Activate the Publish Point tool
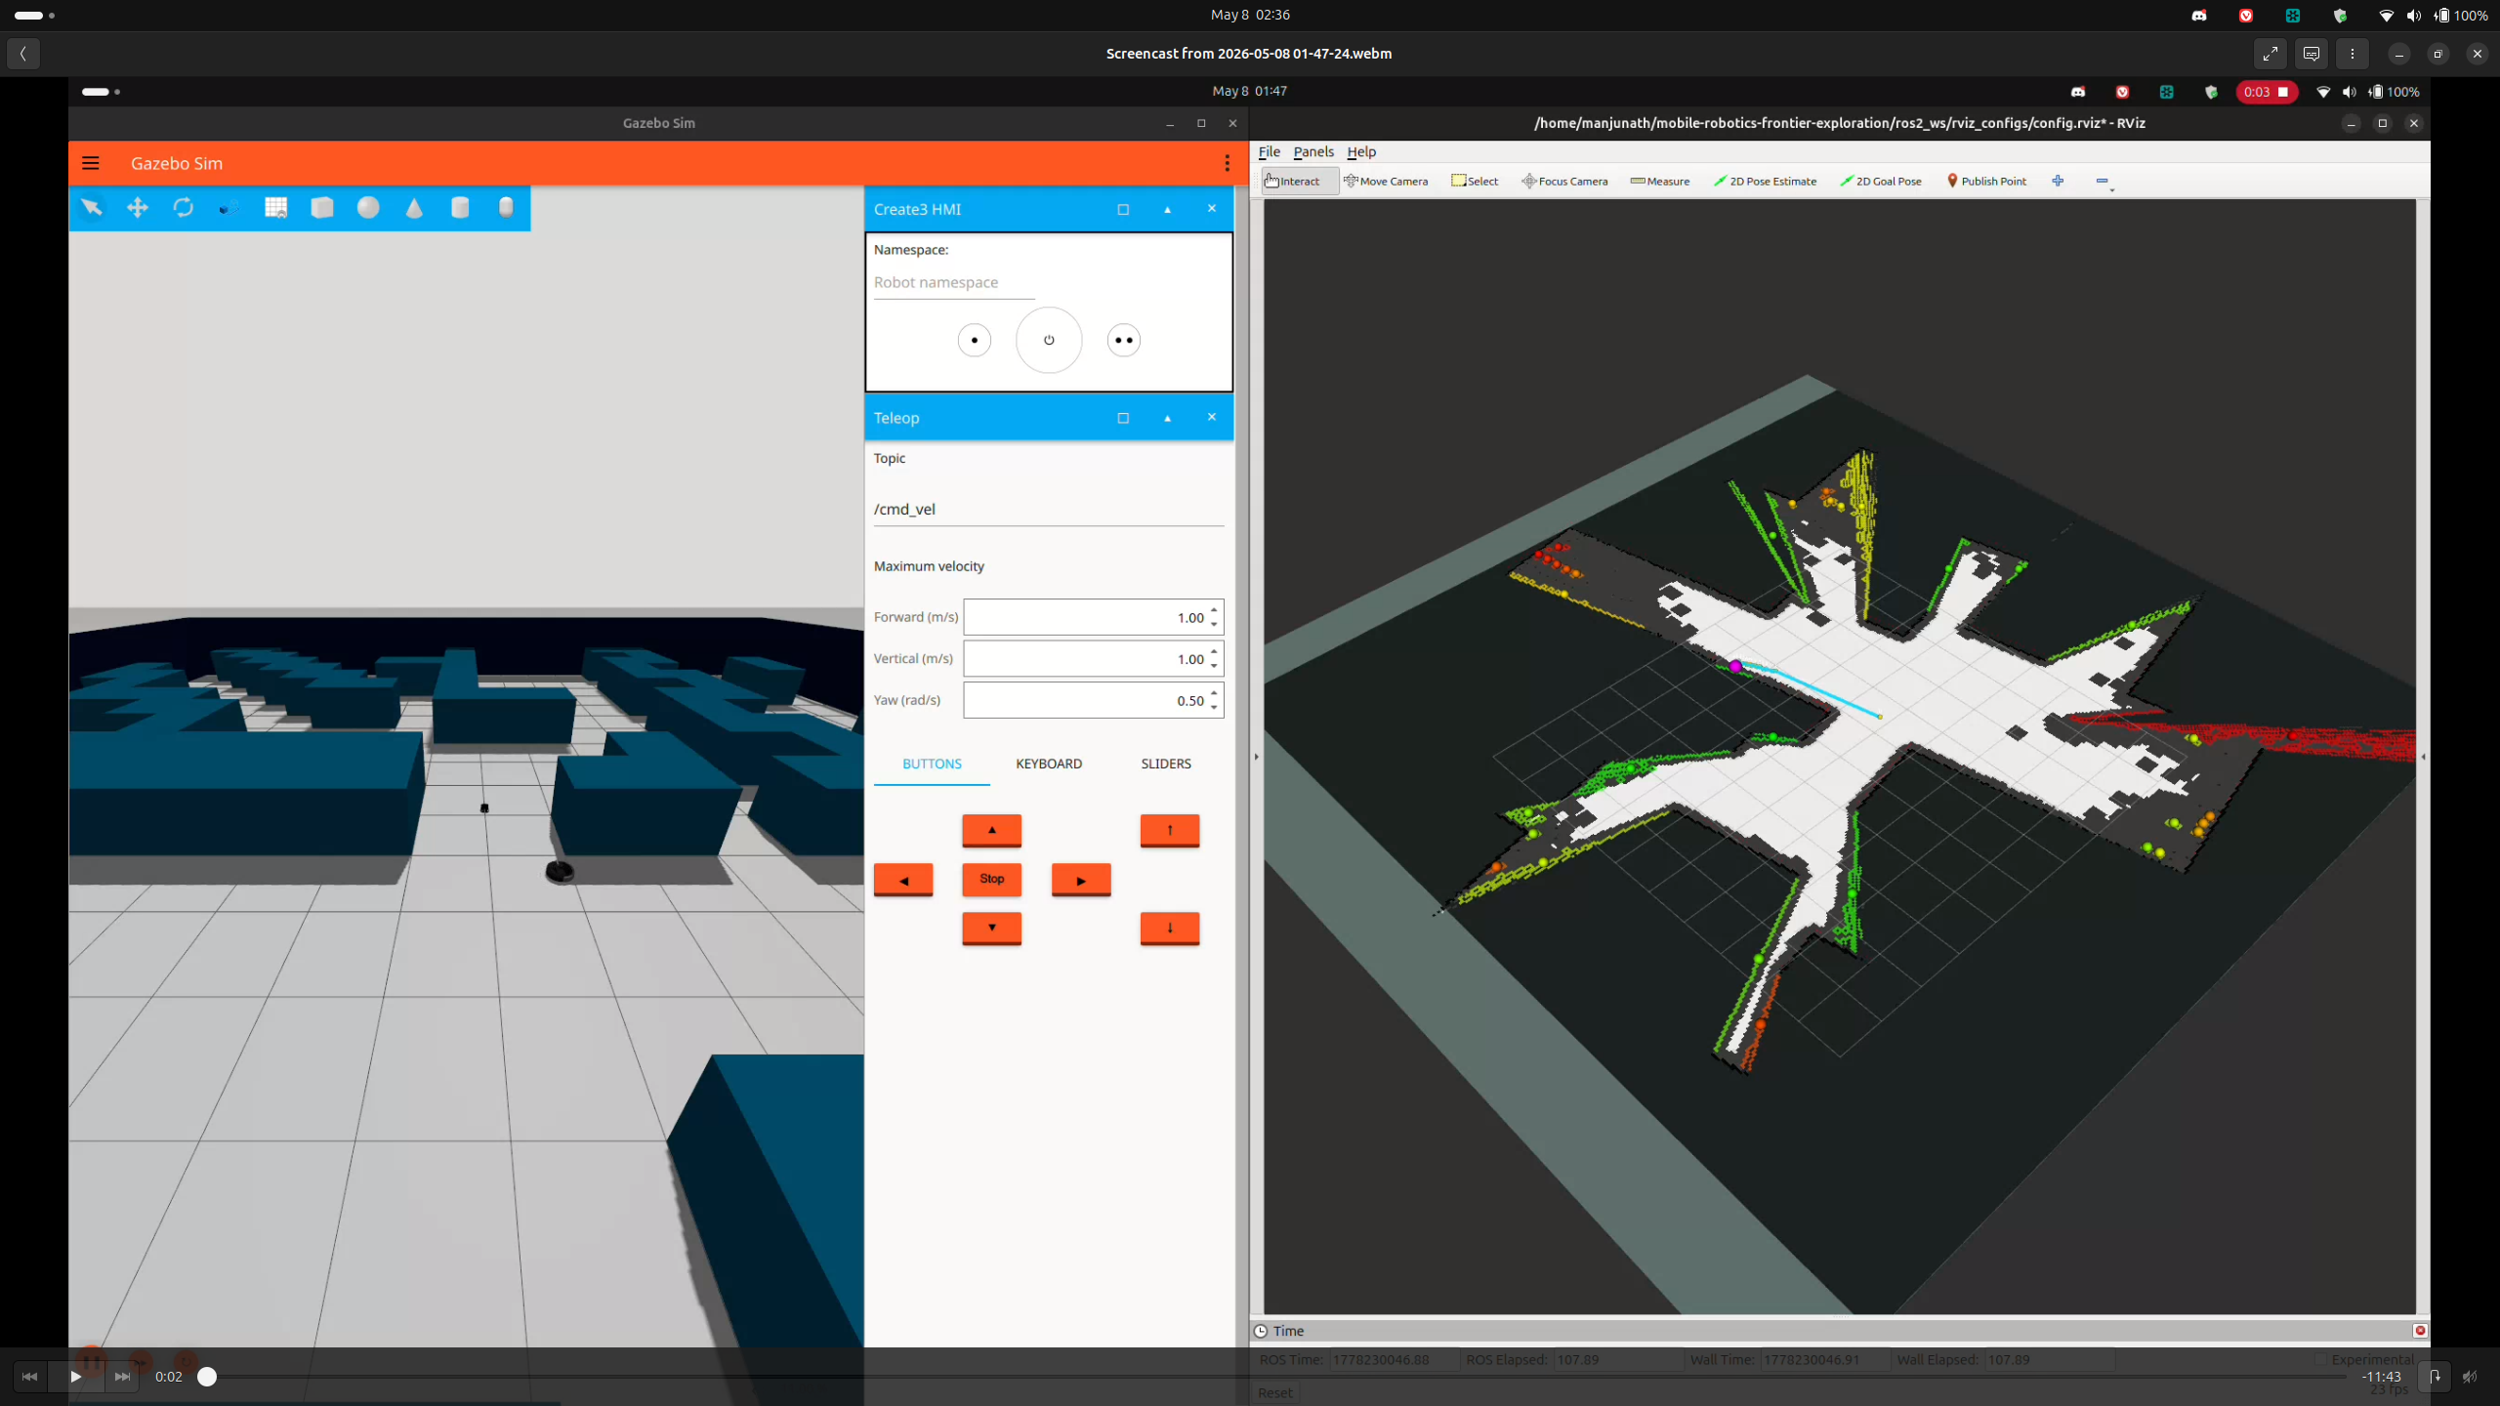Image resolution: width=2500 pixels, height=1406 pixels. point(1986,181)
